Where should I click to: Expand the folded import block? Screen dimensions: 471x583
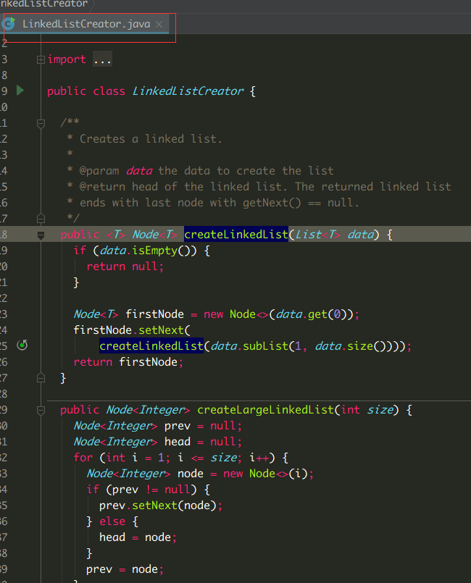click(41, 59)
